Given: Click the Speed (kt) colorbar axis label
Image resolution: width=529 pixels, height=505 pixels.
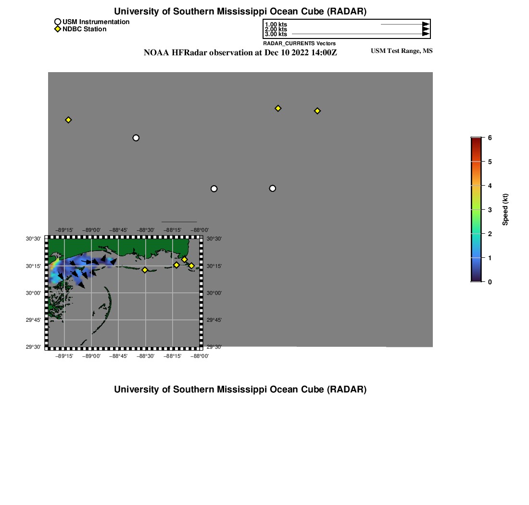Looking at the screenshot, I should click(505, 209).
